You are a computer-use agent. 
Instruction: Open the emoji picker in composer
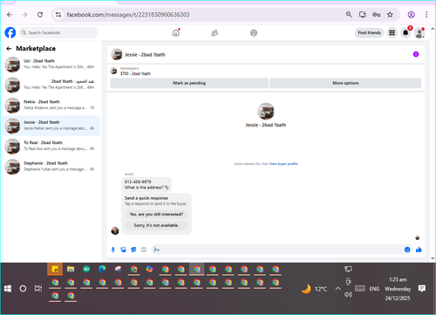[407, 250]
